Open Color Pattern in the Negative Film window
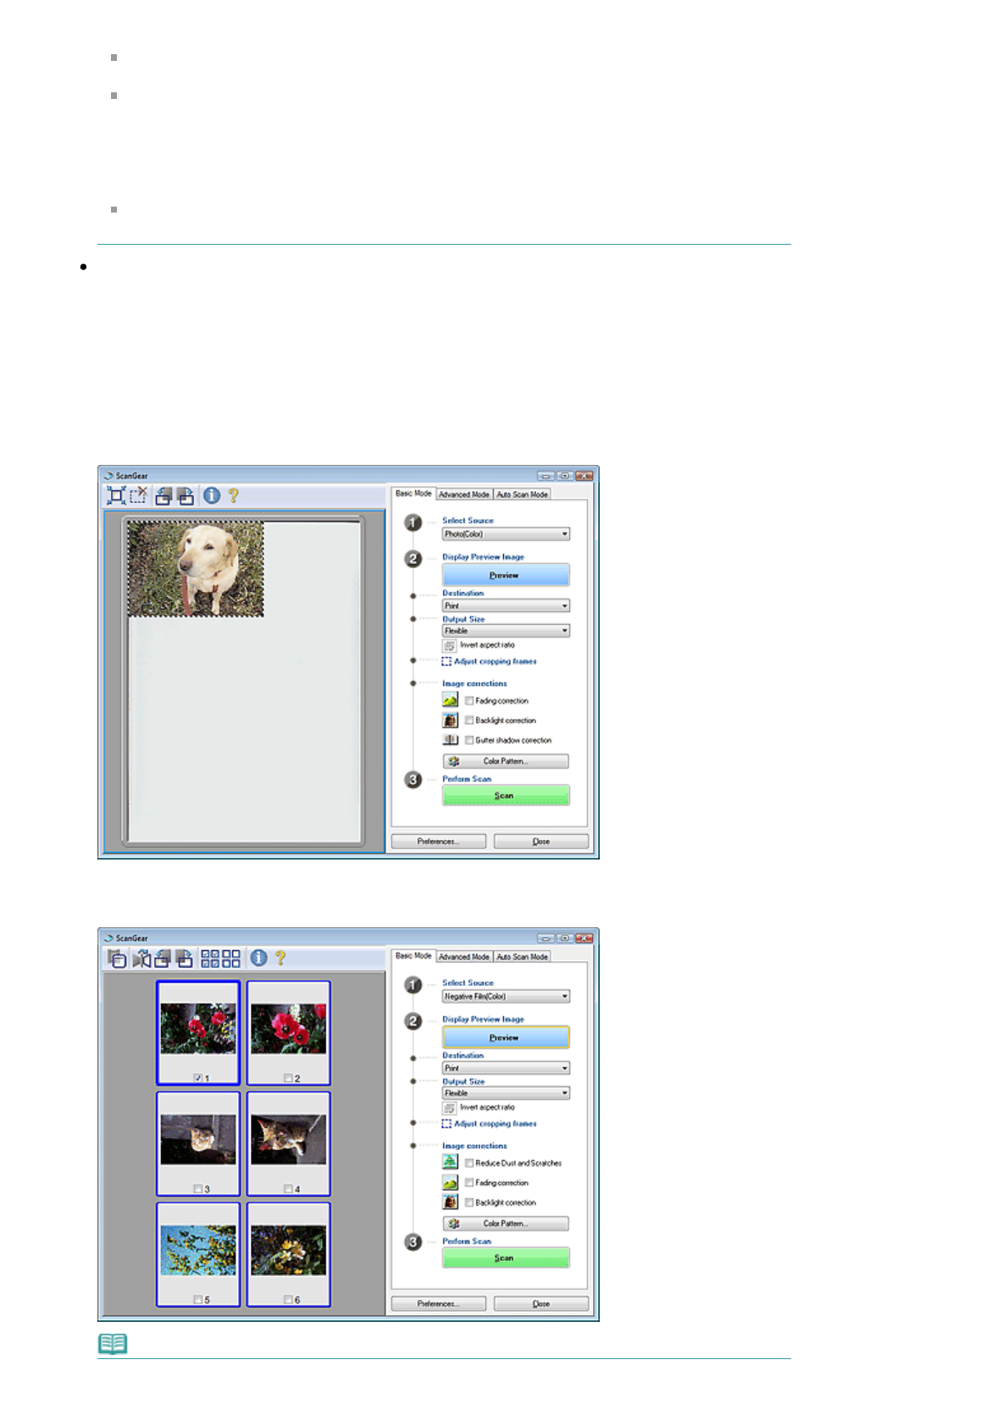Image resolution: width=1008 pixels, height=1426 pixels. click(x=505, y=1224)
